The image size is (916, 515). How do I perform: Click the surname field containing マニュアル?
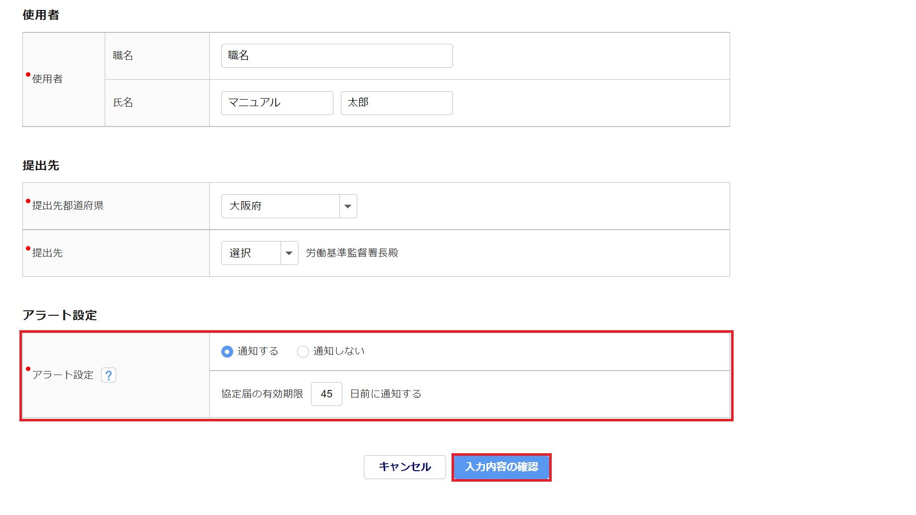(x=277, y=103)
